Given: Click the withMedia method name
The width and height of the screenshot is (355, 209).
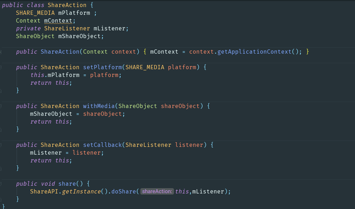Looking at the screenshot, I should (x=99, y=106).
